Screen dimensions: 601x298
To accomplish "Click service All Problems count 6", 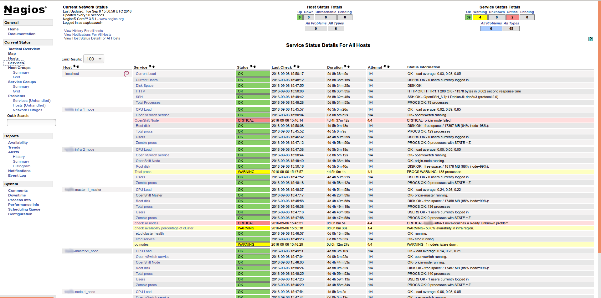I will tap(491, 29).
